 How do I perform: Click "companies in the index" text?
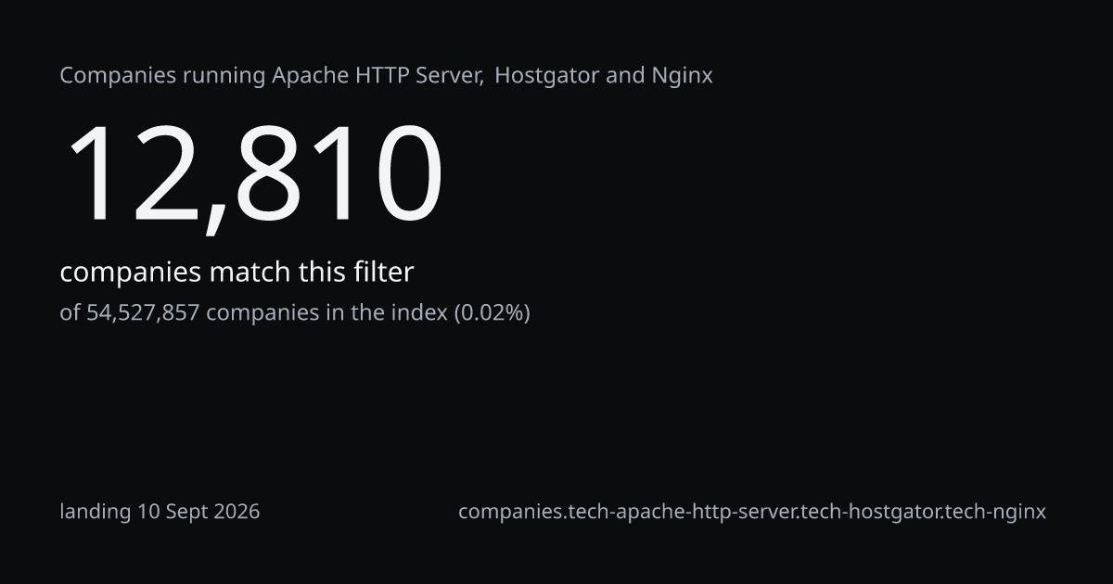tap(326, 313)
